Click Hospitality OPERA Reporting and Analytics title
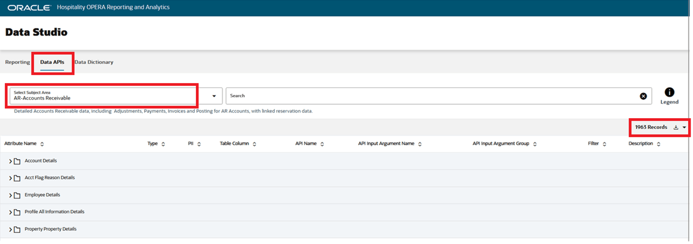693x244 pixels. coord(113,7)
